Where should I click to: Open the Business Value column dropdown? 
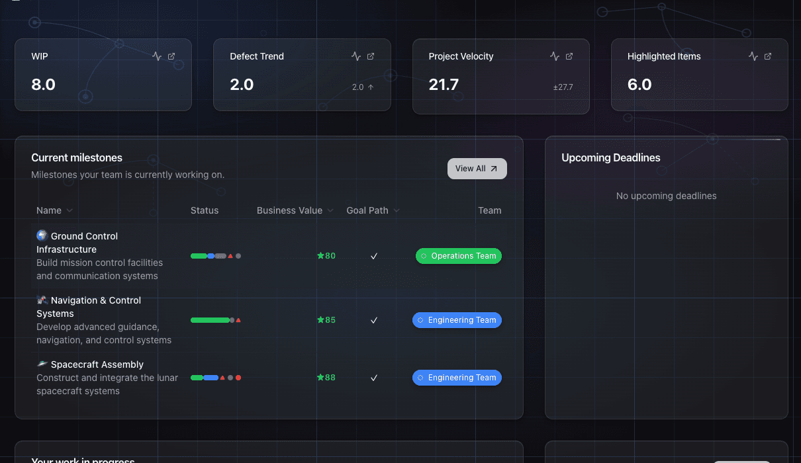coord(331,210)
